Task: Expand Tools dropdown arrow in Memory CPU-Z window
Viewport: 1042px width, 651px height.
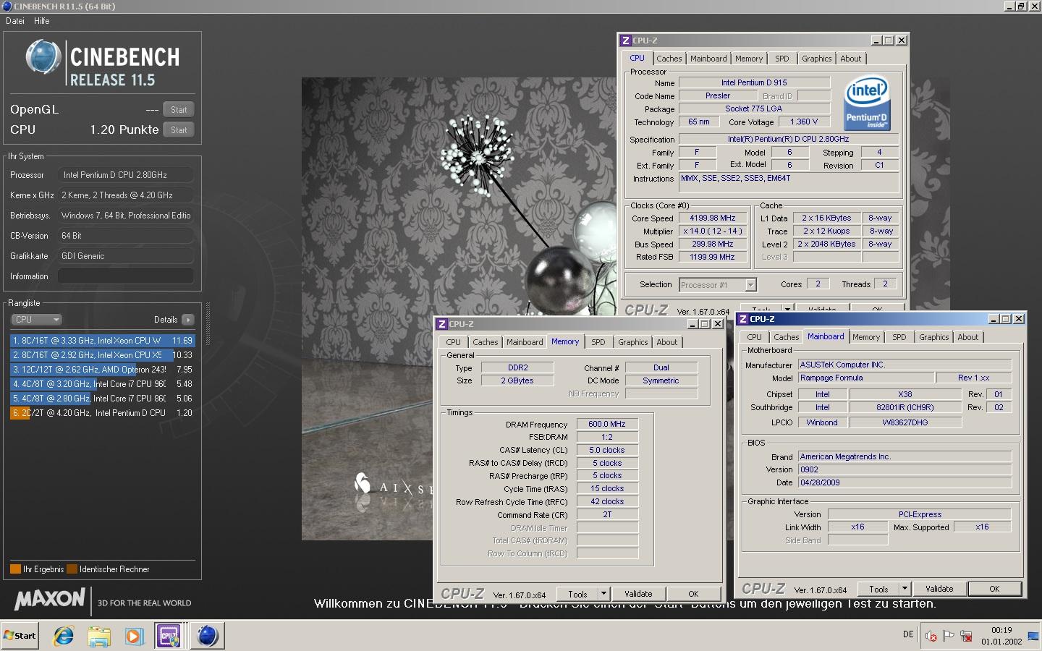Action: (604, 595)
